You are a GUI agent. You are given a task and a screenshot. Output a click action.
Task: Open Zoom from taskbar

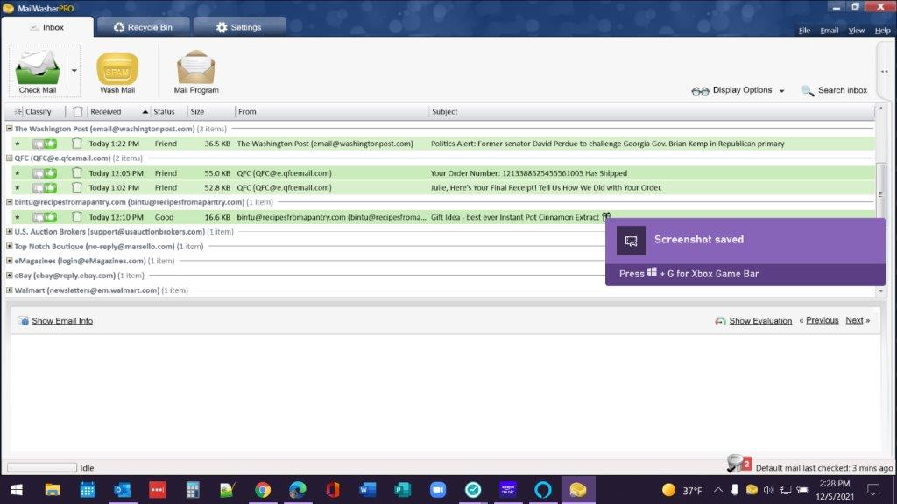tap(438, 490)
